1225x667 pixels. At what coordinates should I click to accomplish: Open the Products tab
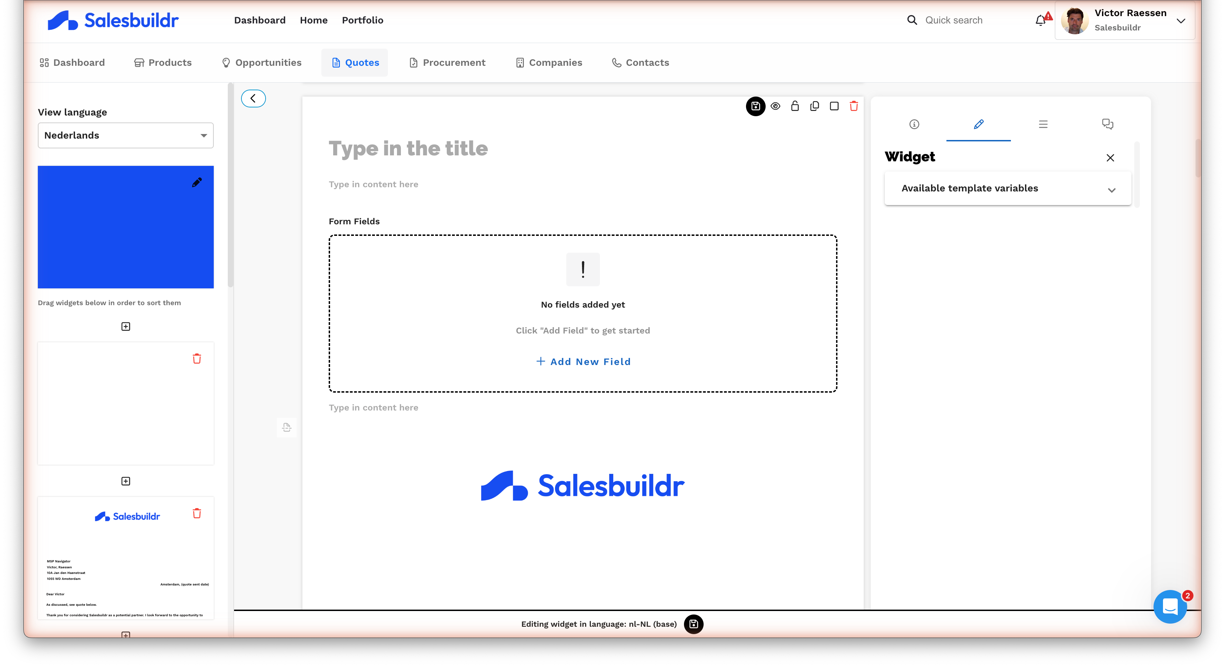pos(163,63)
